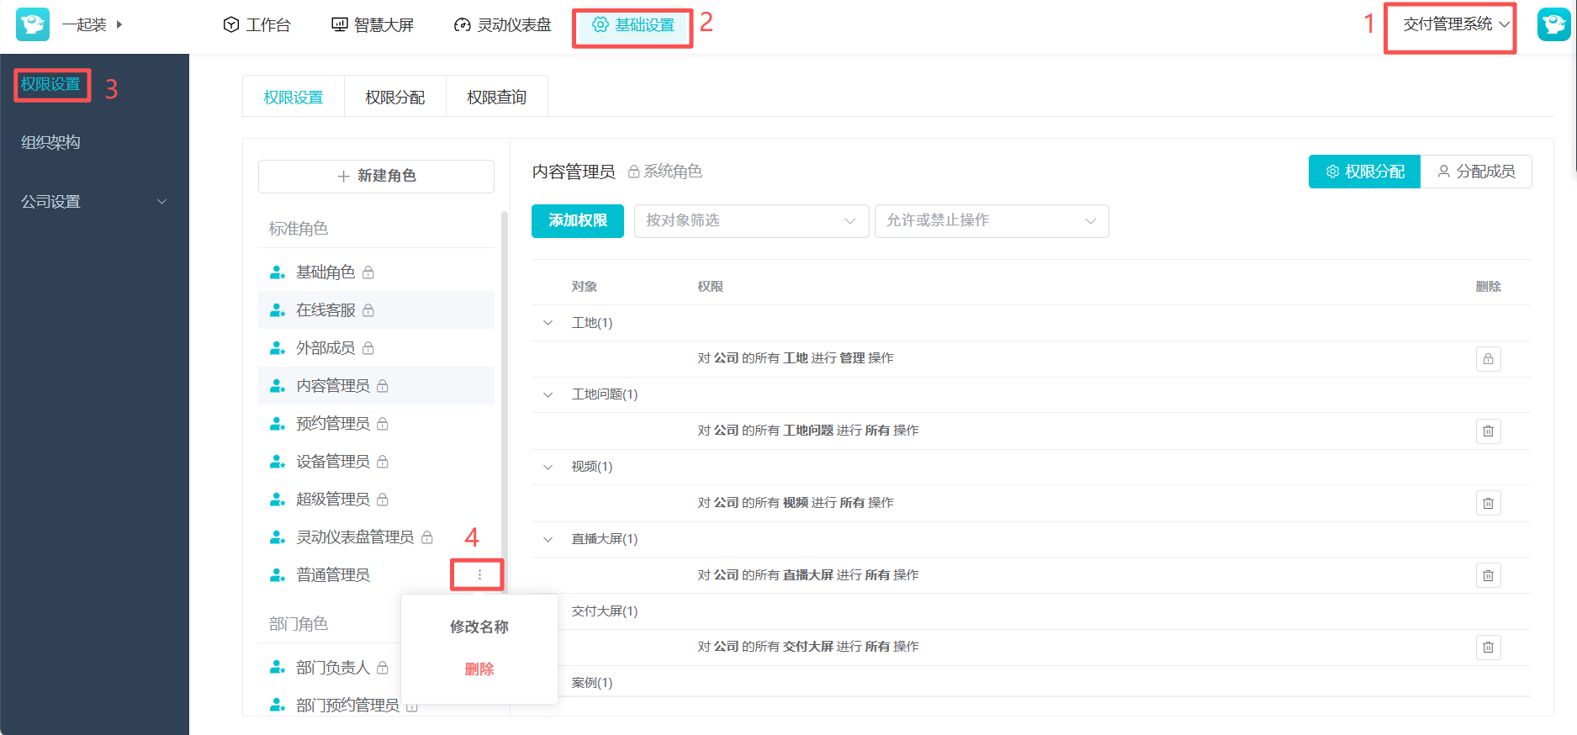This screenshot has height=735, width=1577.
Task: Collapse the 视频(1) group
Action: (x=548, y=467)
